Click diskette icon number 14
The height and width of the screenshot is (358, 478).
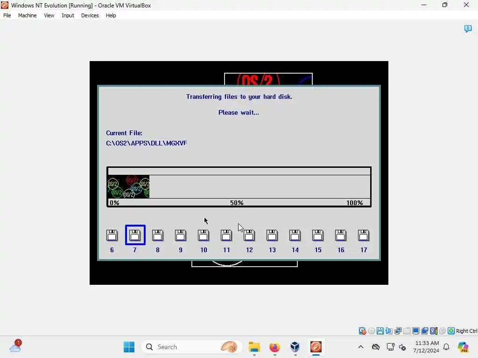(295, 235)
